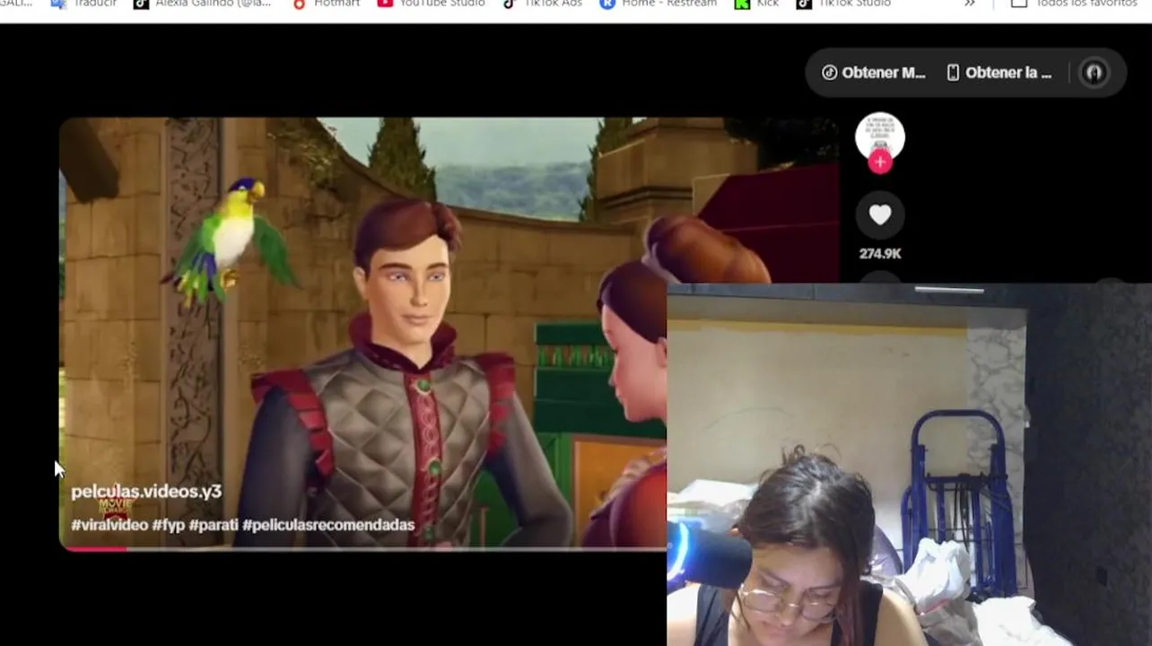Open username pelculas.videos.y3
This screenshot has height=646, width=1152.
[146, 492]
